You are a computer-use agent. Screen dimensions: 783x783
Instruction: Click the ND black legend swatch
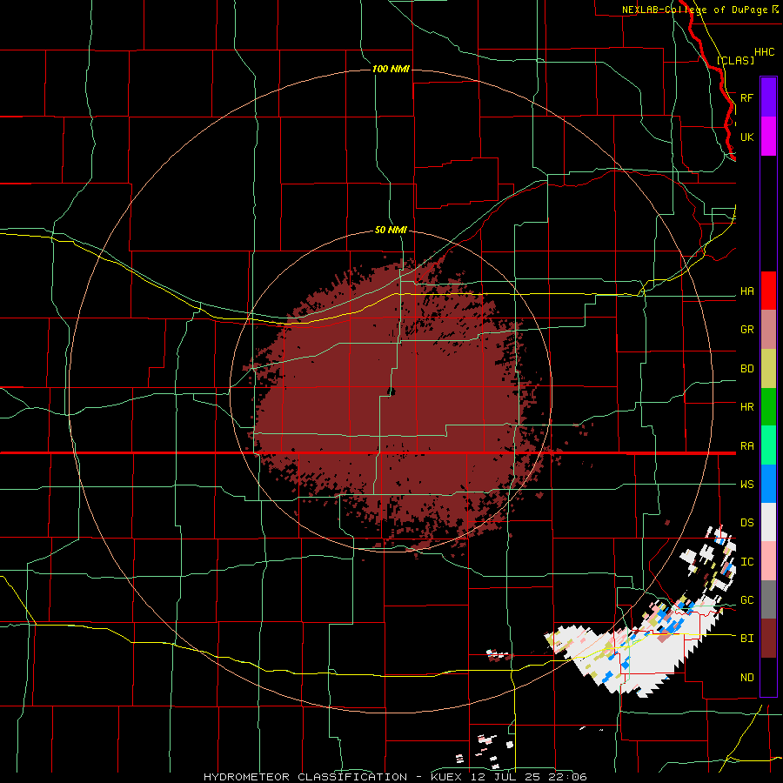coord(768,677)
